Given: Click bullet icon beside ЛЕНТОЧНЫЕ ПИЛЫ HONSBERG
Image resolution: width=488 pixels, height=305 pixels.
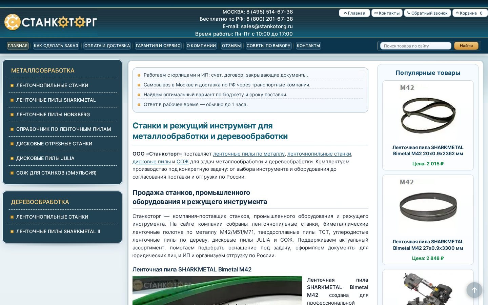Looking at the screenshot, I should click(12, 115).
